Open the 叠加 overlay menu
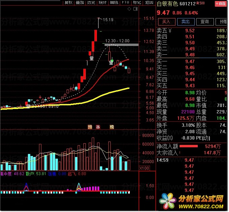 [80, 2]
